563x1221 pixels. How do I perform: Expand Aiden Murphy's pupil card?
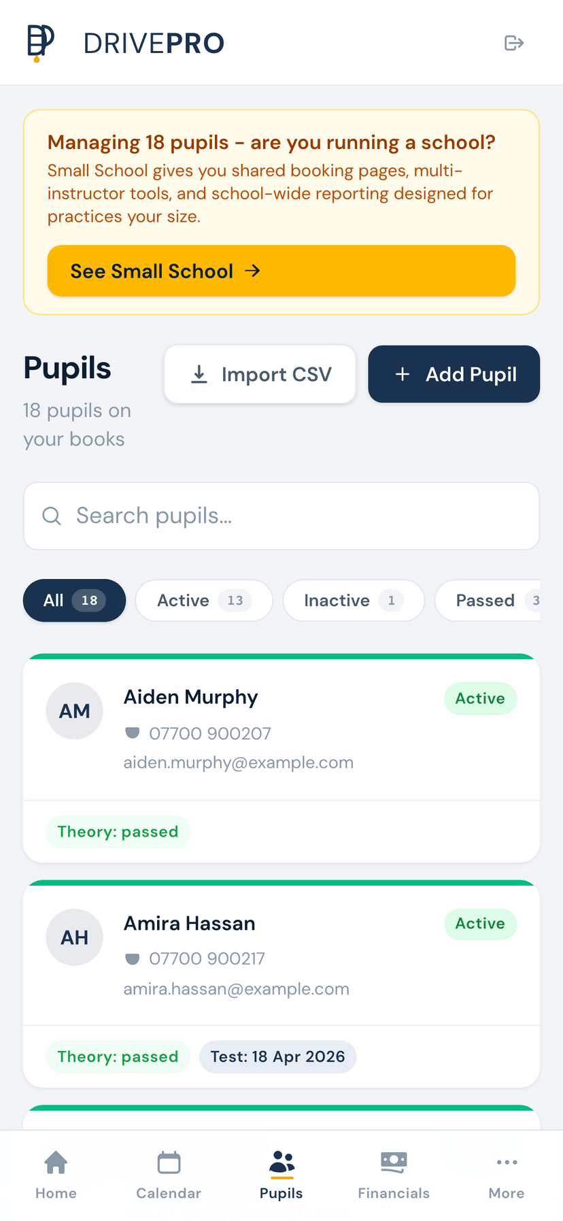pyautogui.click(x=281, y=728)
